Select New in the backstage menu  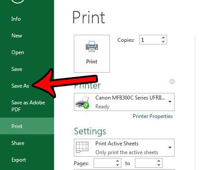click(17, 36)
